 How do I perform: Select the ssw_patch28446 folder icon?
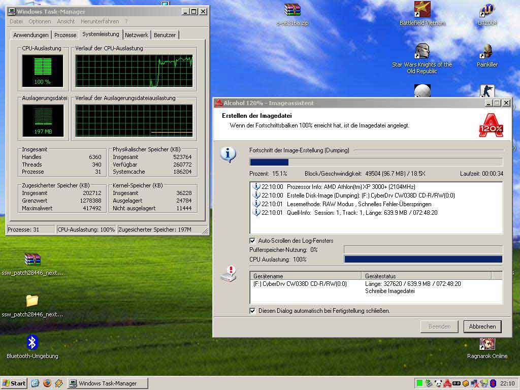(32, 301)
